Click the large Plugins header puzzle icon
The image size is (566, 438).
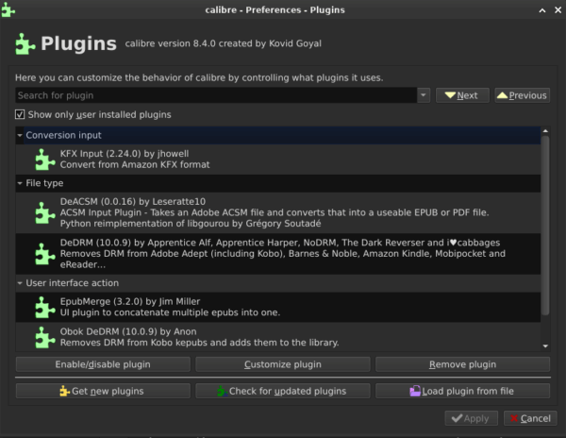click(x=25, y=44)
